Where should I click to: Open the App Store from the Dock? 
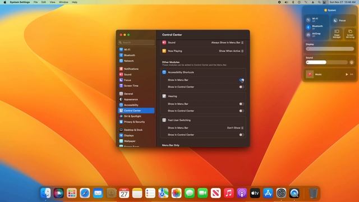tap(268, 193)
